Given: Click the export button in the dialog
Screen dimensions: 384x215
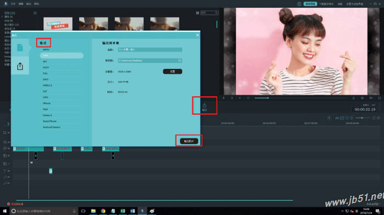Looking at the screenshot, I should click(x=189, y=141).
